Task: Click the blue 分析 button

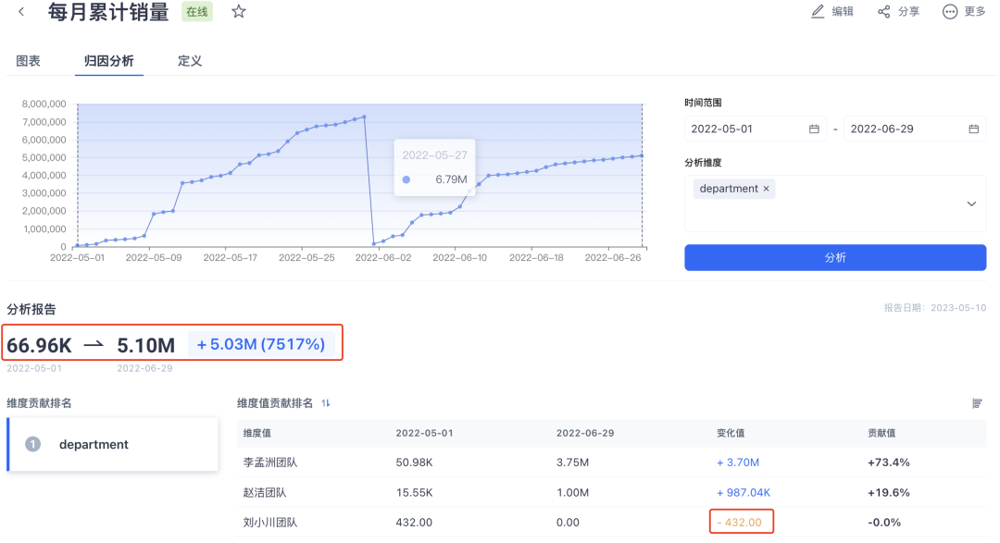Action: click(835, 258)
